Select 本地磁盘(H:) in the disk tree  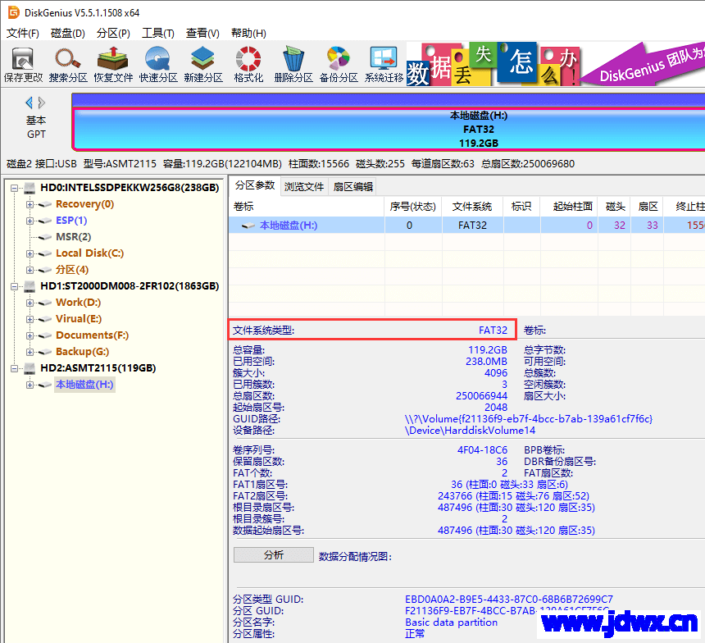pyautogui.click(x=84, y=385)
